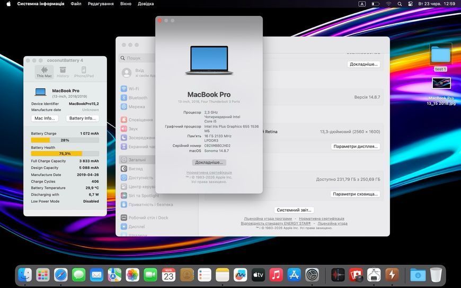This screenshot has width=461, height=288.
Task: Click Докладніше... button in System Settings
Action: [364, 64]
